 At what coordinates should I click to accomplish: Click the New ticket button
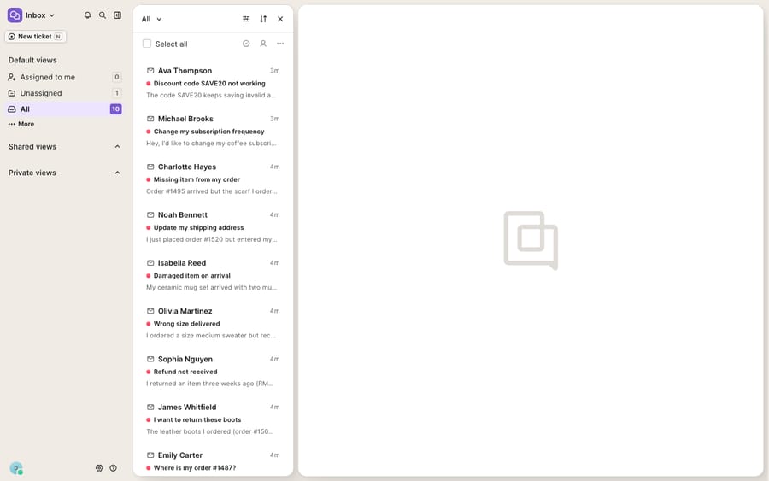35,36
